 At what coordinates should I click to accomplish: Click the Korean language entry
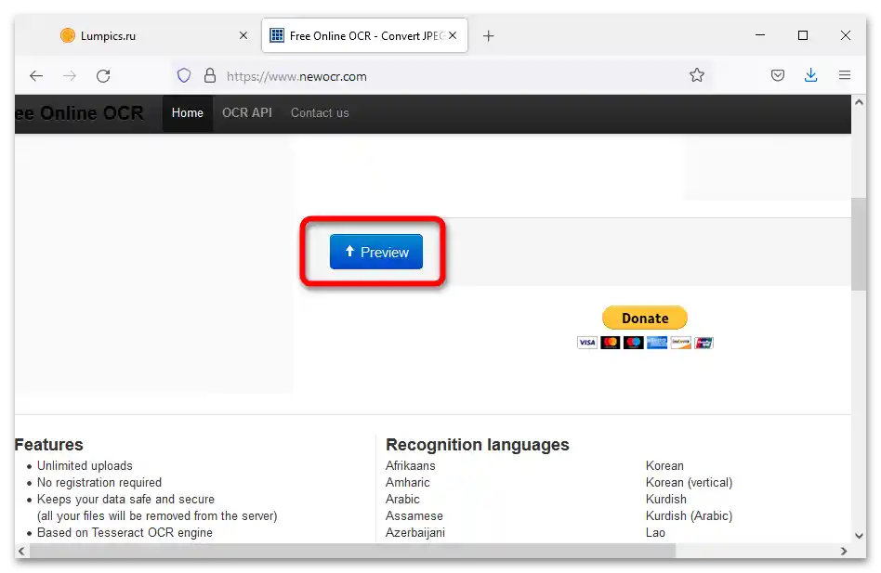(x=664, y=466)
